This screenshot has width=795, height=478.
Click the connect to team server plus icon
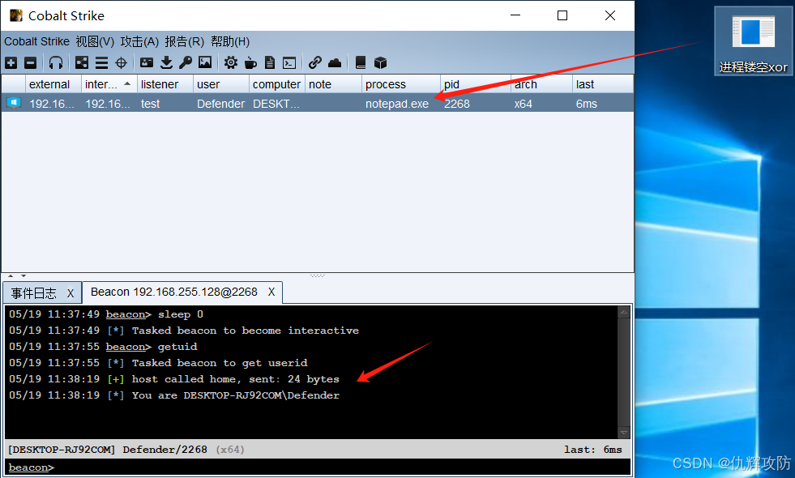click(11, 63)
